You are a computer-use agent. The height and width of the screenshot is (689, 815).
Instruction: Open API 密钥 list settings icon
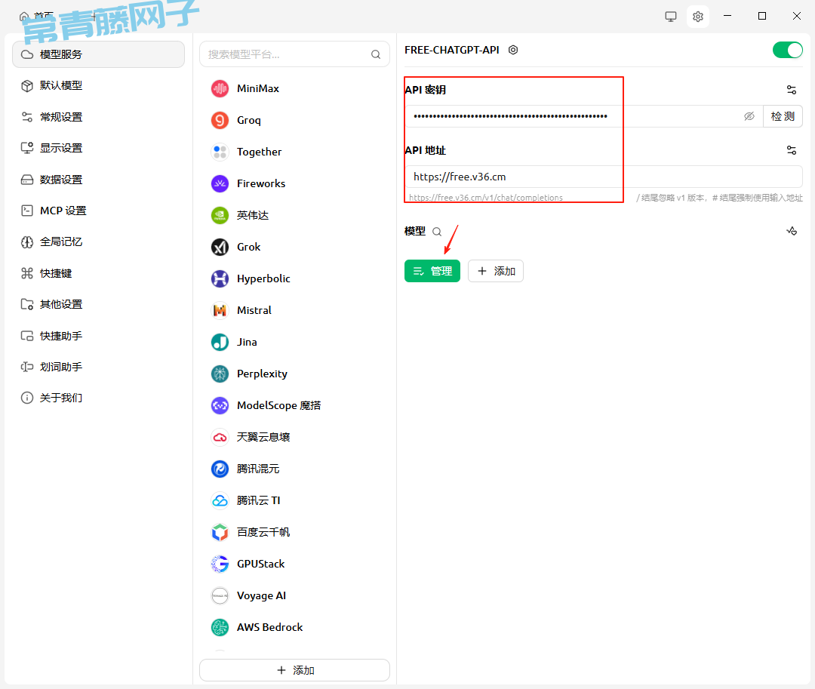tap(791, 90)
